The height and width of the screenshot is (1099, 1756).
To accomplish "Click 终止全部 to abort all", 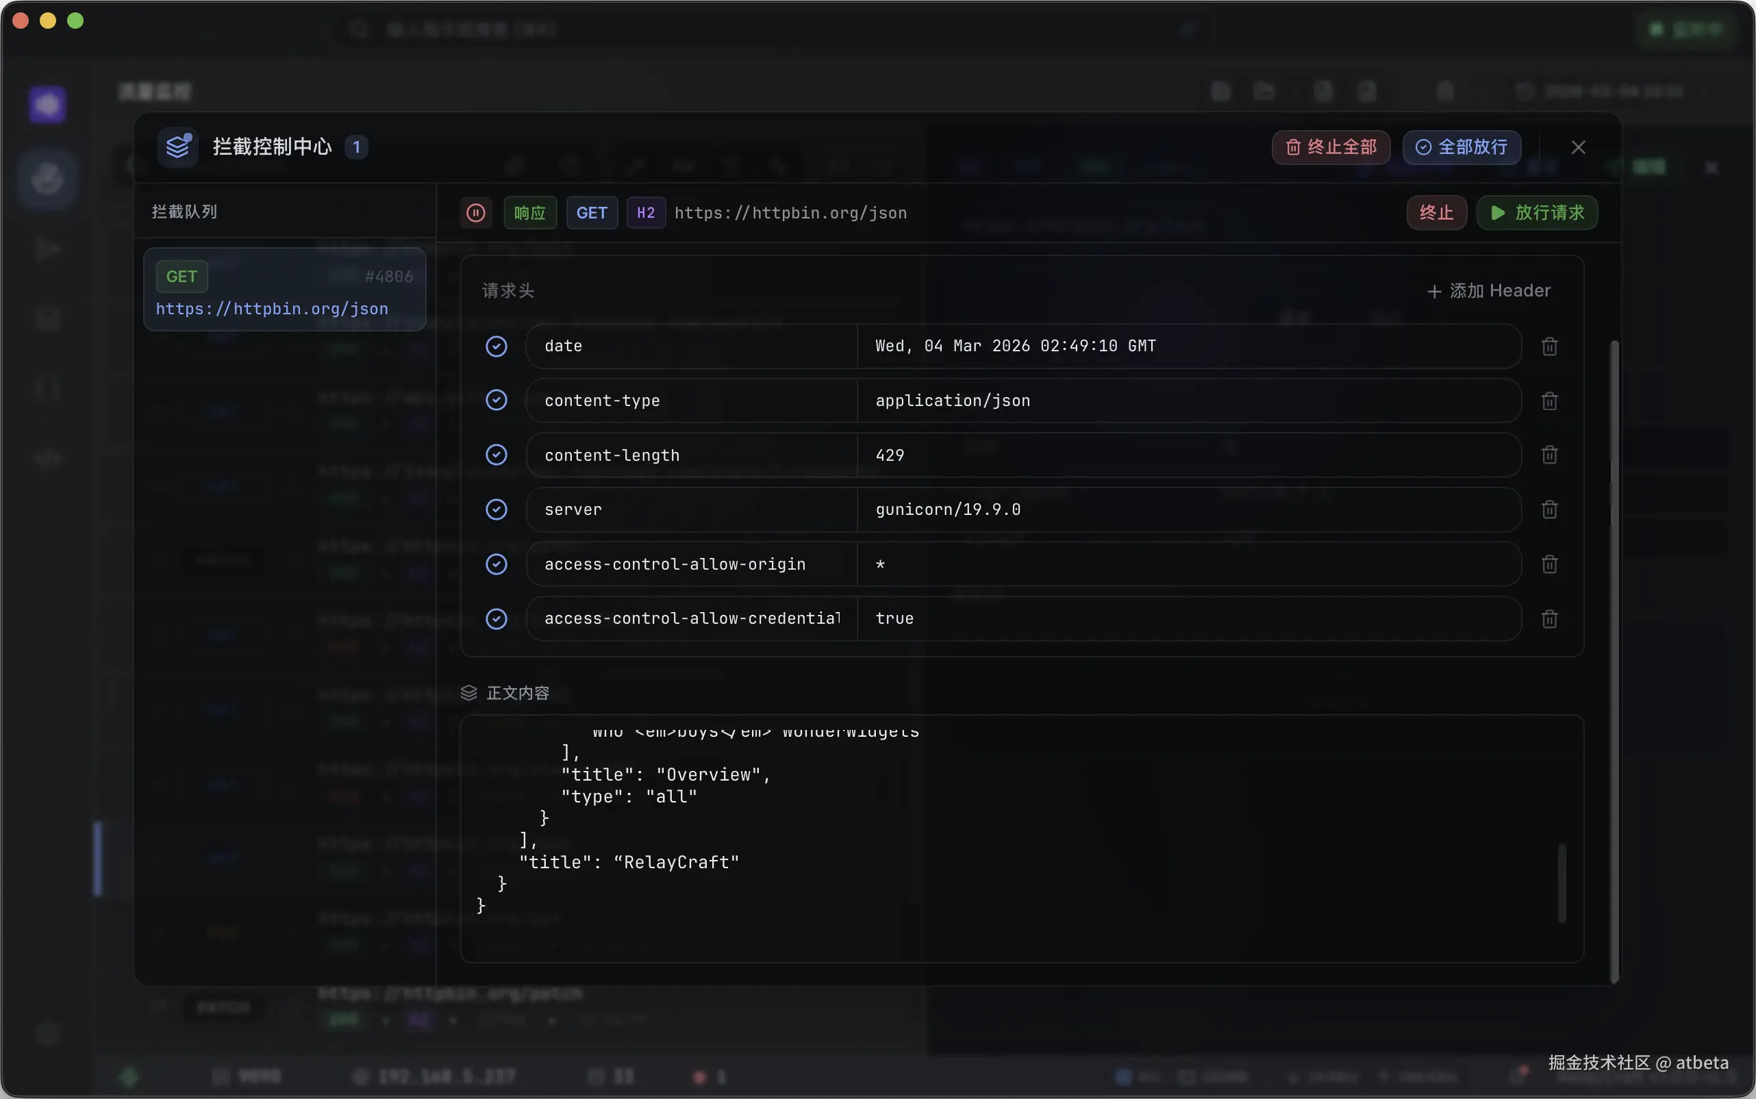I will click(x=1330, y=147).
